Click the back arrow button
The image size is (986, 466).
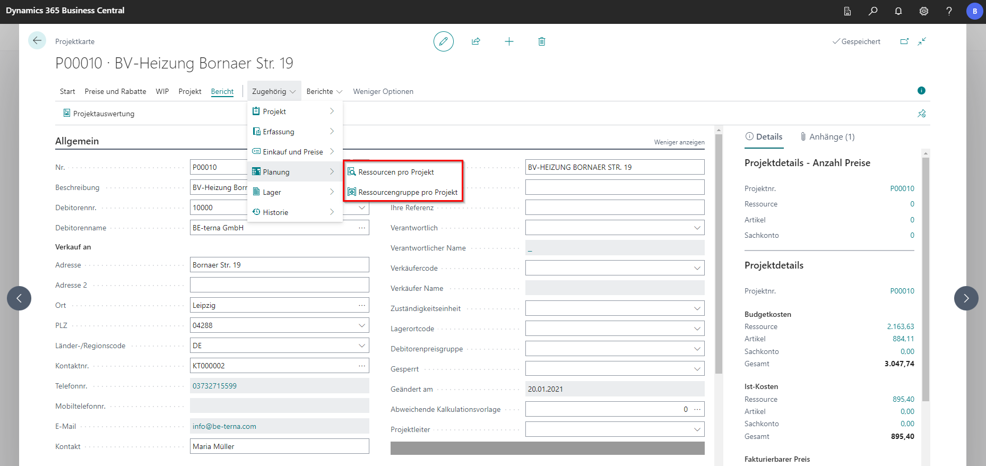37,41
